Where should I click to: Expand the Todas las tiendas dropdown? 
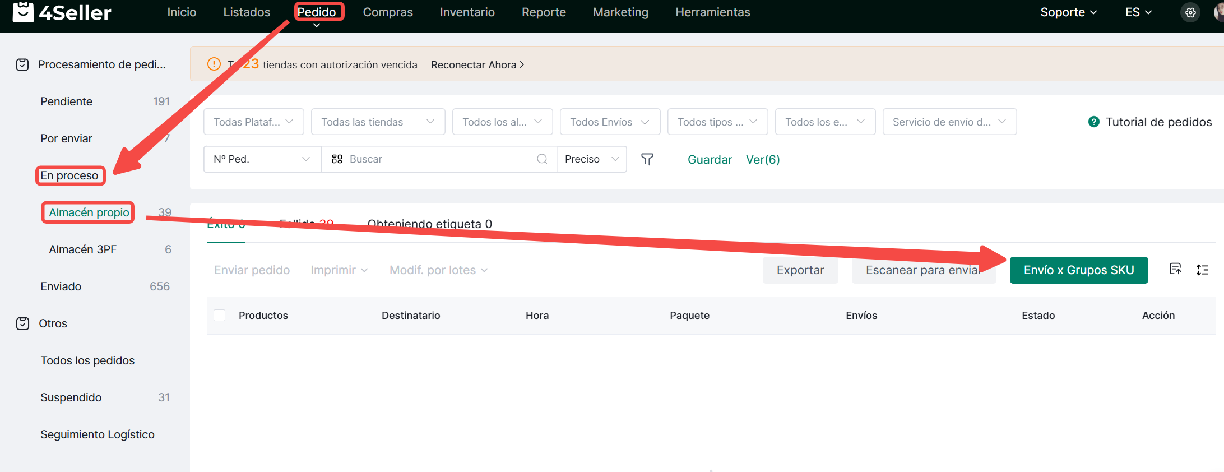click(378, 122)
